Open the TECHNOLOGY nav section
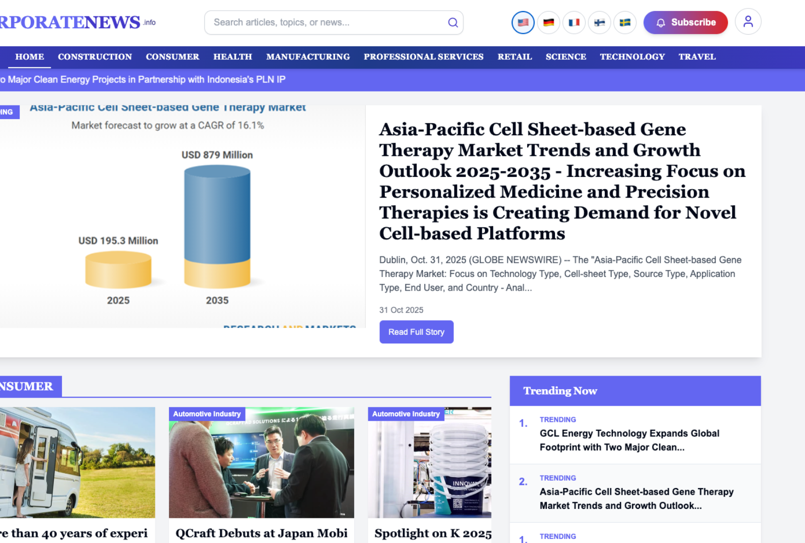Image resolution: width=805 pixels, height=543 pixels. 632,57
